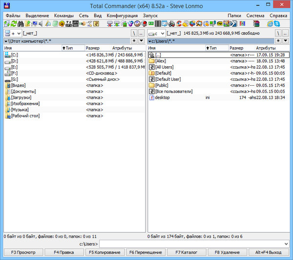Select the Alex folder in right panel

point(161,61)
